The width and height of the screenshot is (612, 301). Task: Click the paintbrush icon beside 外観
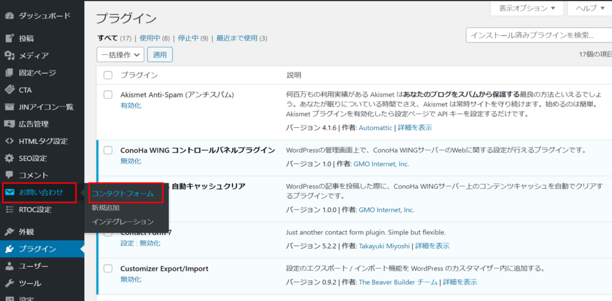tap(10, 232)
